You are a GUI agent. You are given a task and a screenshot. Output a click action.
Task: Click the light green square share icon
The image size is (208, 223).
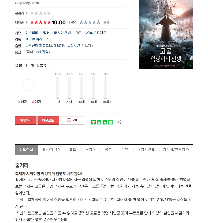point(110,122)
